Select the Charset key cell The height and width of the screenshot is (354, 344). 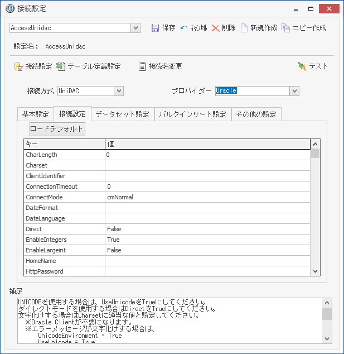[65, 165]
